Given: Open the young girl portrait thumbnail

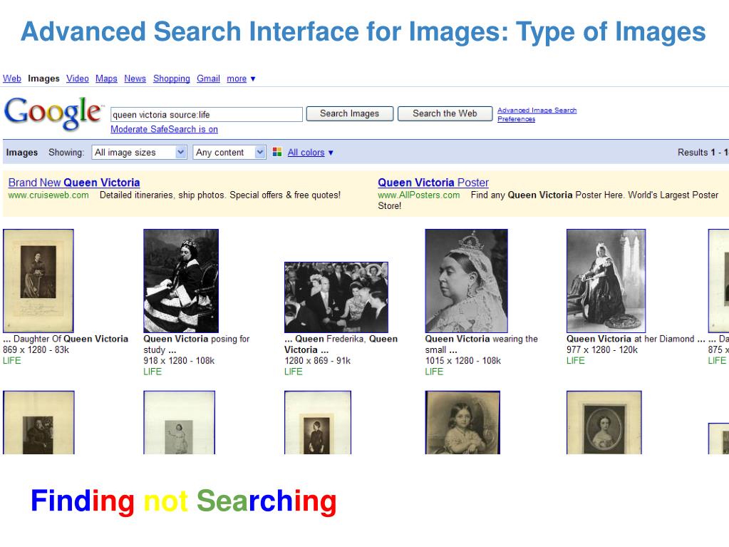Looking at the screenshot, I should 462,422.
